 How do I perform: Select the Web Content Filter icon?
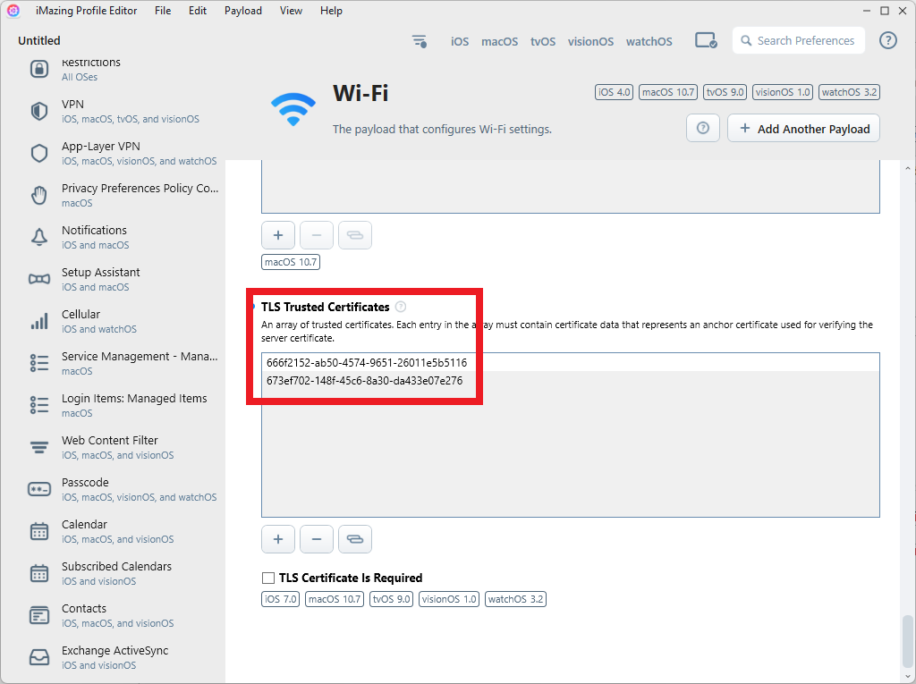click(x=39, y=447)
